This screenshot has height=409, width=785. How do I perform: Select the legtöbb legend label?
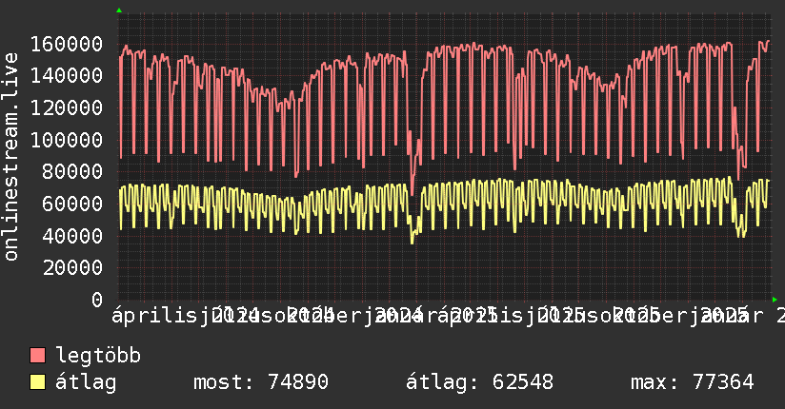pos(98,355)
